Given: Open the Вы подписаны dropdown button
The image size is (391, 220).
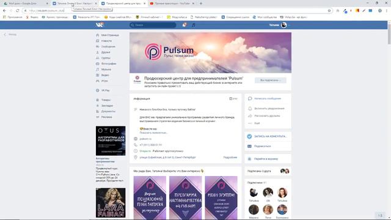Looking at the screenshot, I should point(270,80).
